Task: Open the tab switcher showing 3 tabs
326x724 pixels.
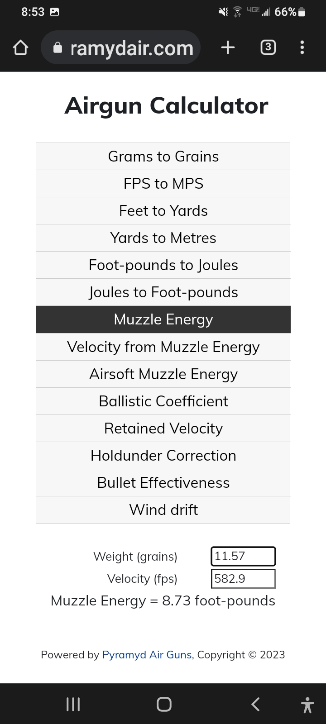Action: (268, 47)
